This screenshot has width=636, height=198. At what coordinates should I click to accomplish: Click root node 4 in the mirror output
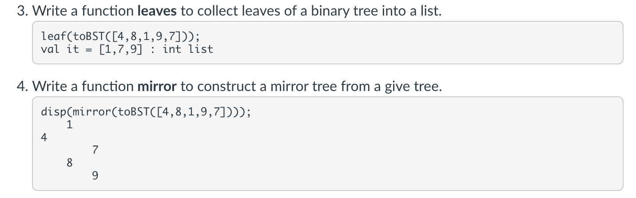tap(44, 137)
